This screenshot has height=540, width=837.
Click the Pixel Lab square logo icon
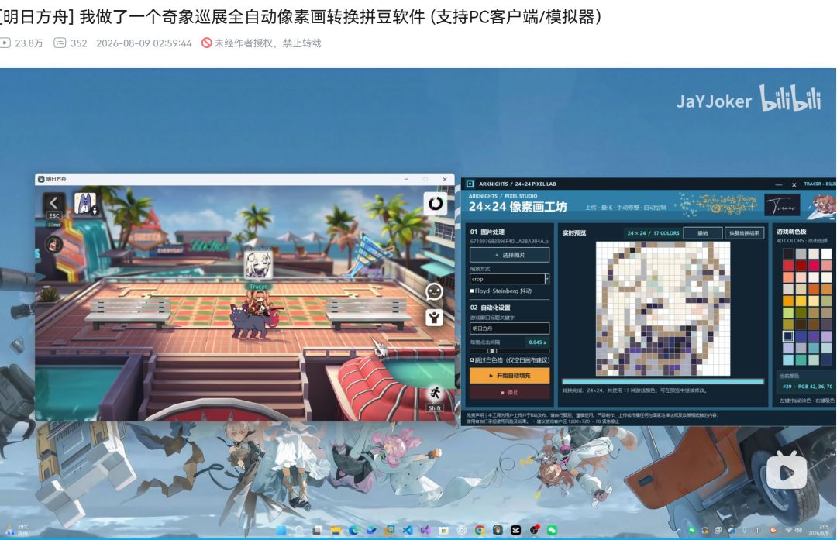(x=470, y=184)
